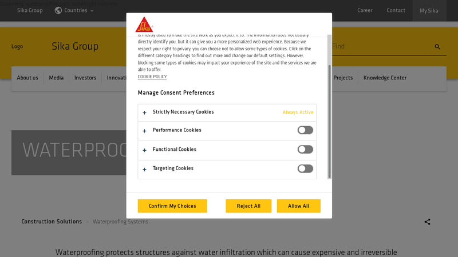Expand Targeting Cookies plus icon
Viewport: 458px width, 257px height.
click(145, 169)
